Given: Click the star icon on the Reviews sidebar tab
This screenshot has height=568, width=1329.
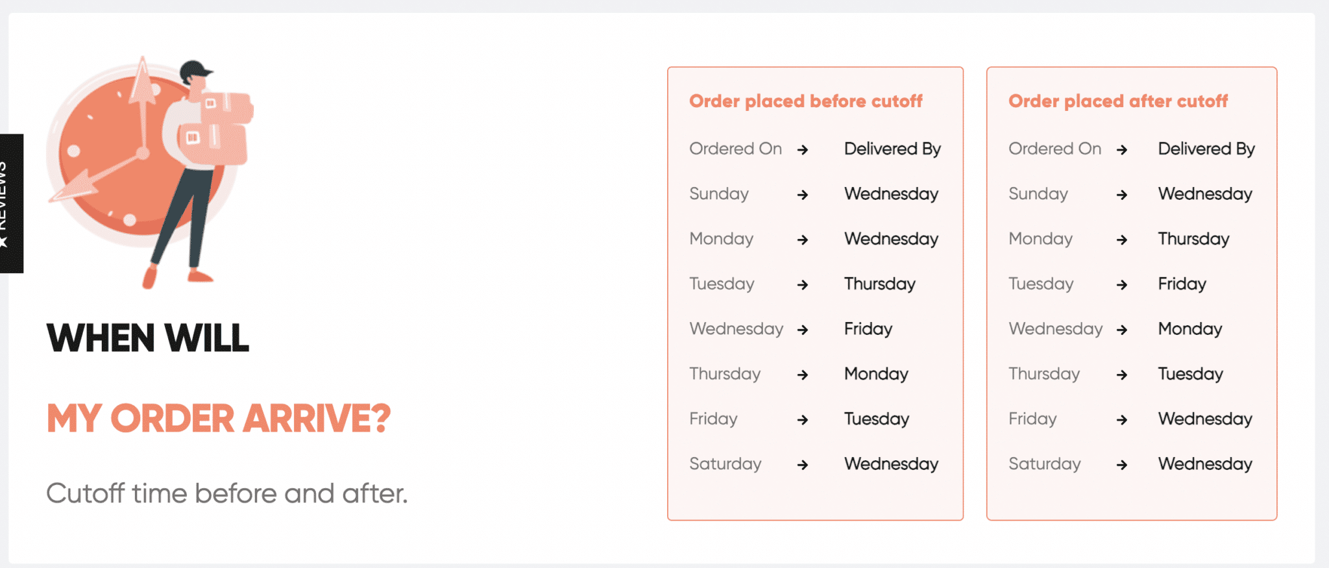Looking at the screenshot, I should [x=6, y=242].
